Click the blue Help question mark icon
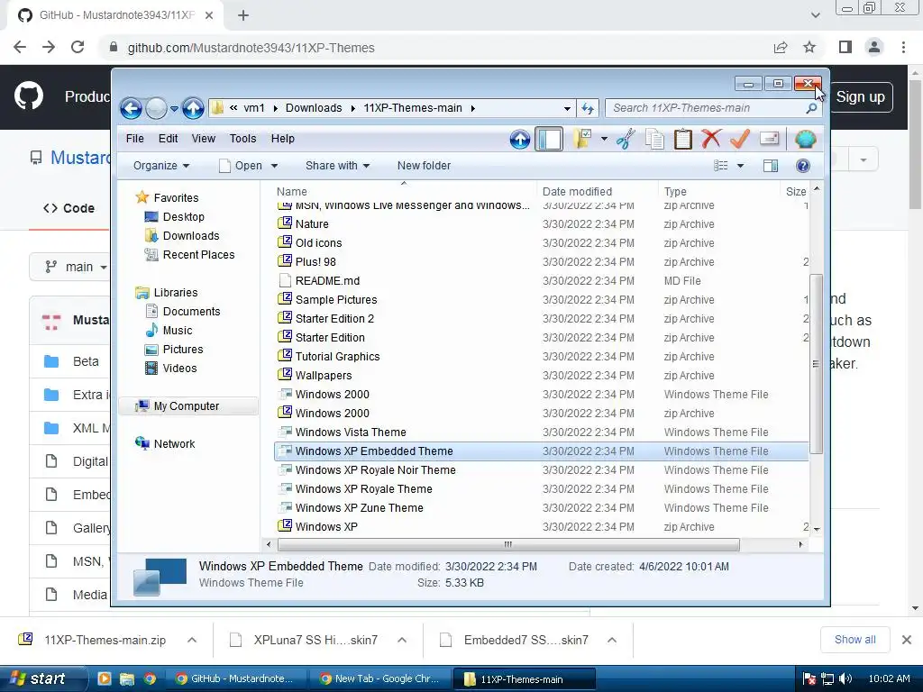The height and width of the screenshot is (692, 923). (x=802, y=166)
